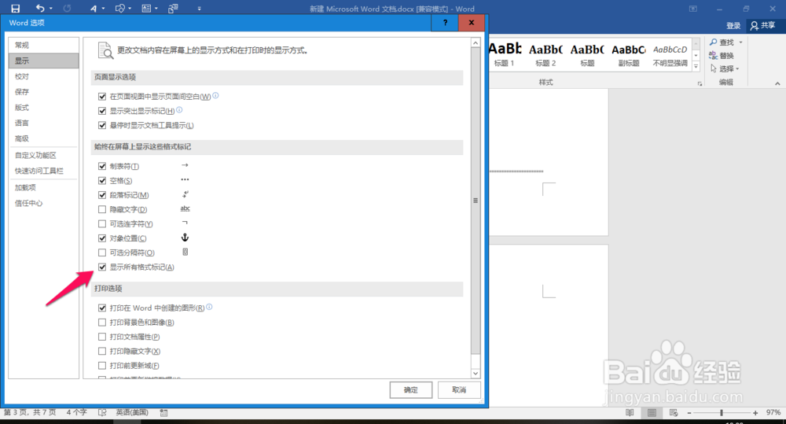
Task: Open the Styles pane dialog launcher
Action: pyautogui.click(x=700, y=84)
